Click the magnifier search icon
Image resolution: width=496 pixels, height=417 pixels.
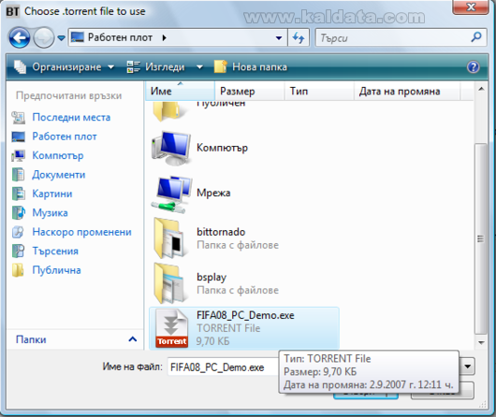pyautogui.click(x=476, y=37)
